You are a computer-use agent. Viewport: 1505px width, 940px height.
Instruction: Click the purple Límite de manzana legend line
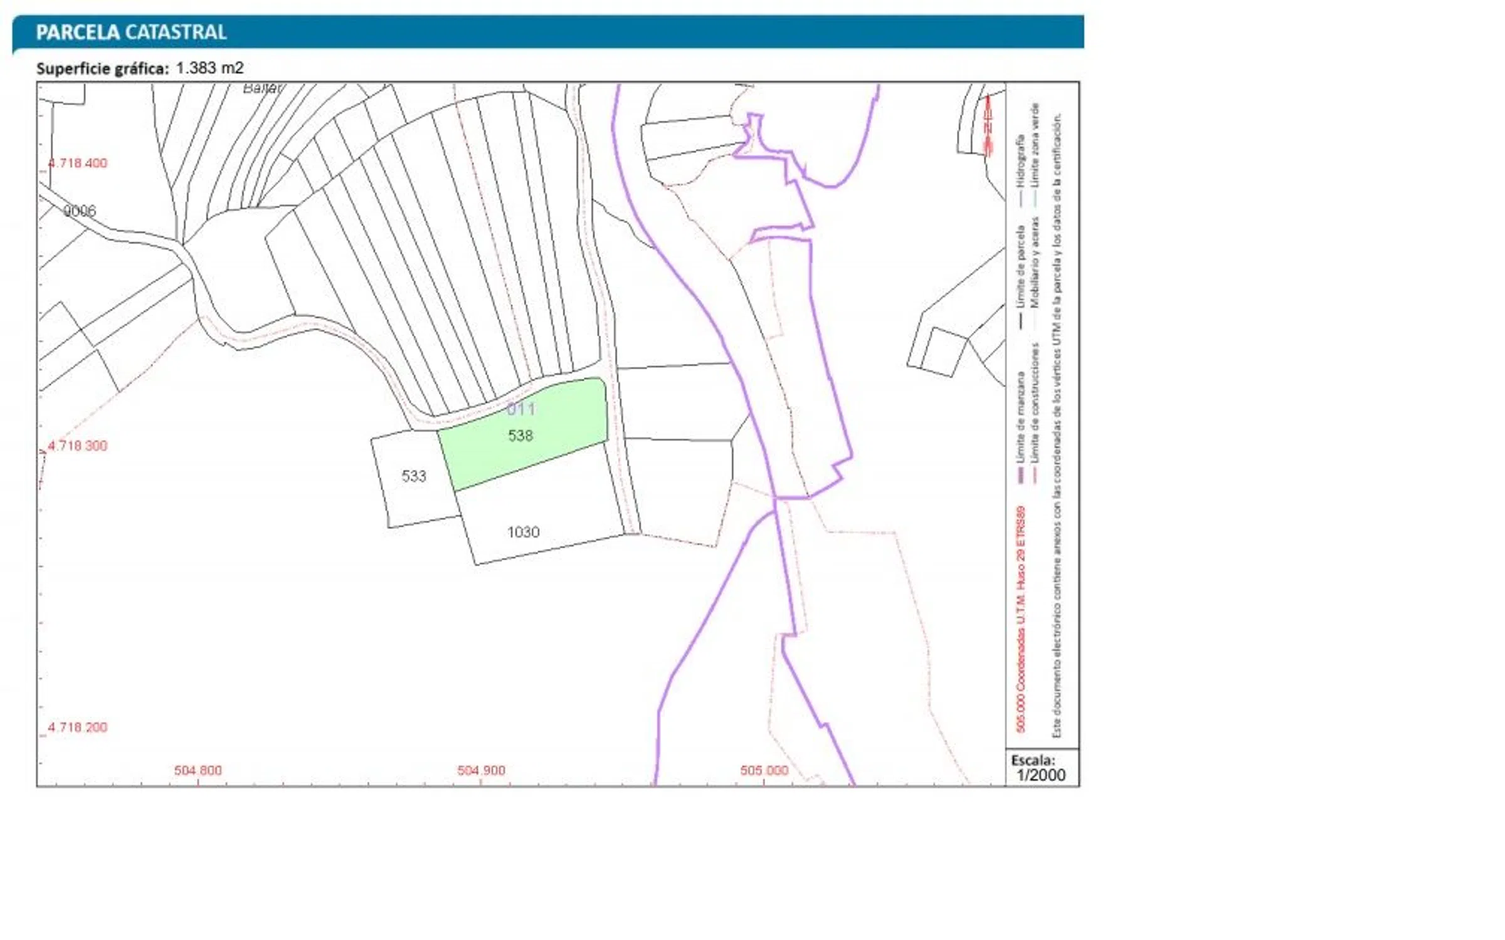tap(1020, 476)
